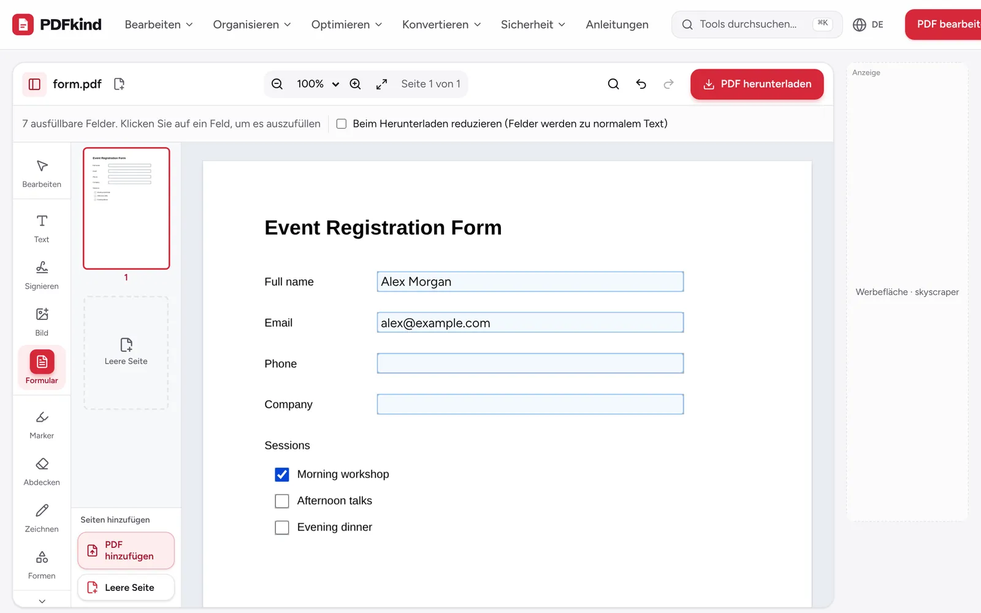Open the Anleitungen menu item
The image size is (981, 613).
tap(617, 25)
